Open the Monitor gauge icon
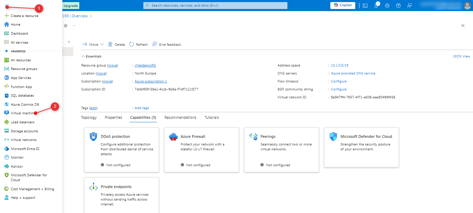The height and width of the screenshot is (213, 473). [6, 158]
